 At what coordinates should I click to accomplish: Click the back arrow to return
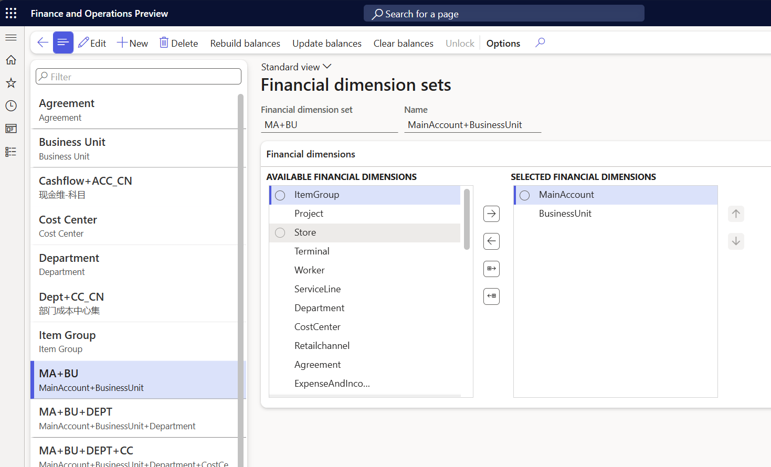pos(42,43)
